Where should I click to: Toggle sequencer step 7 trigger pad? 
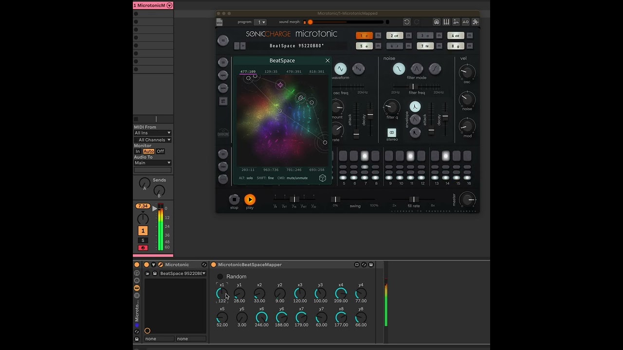(365, 156)
